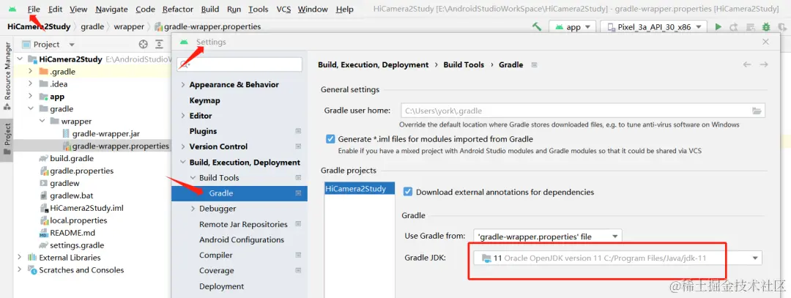Expand Appearance & Behavior in Settings
The image size is (791, 298).
click(182, 85)
